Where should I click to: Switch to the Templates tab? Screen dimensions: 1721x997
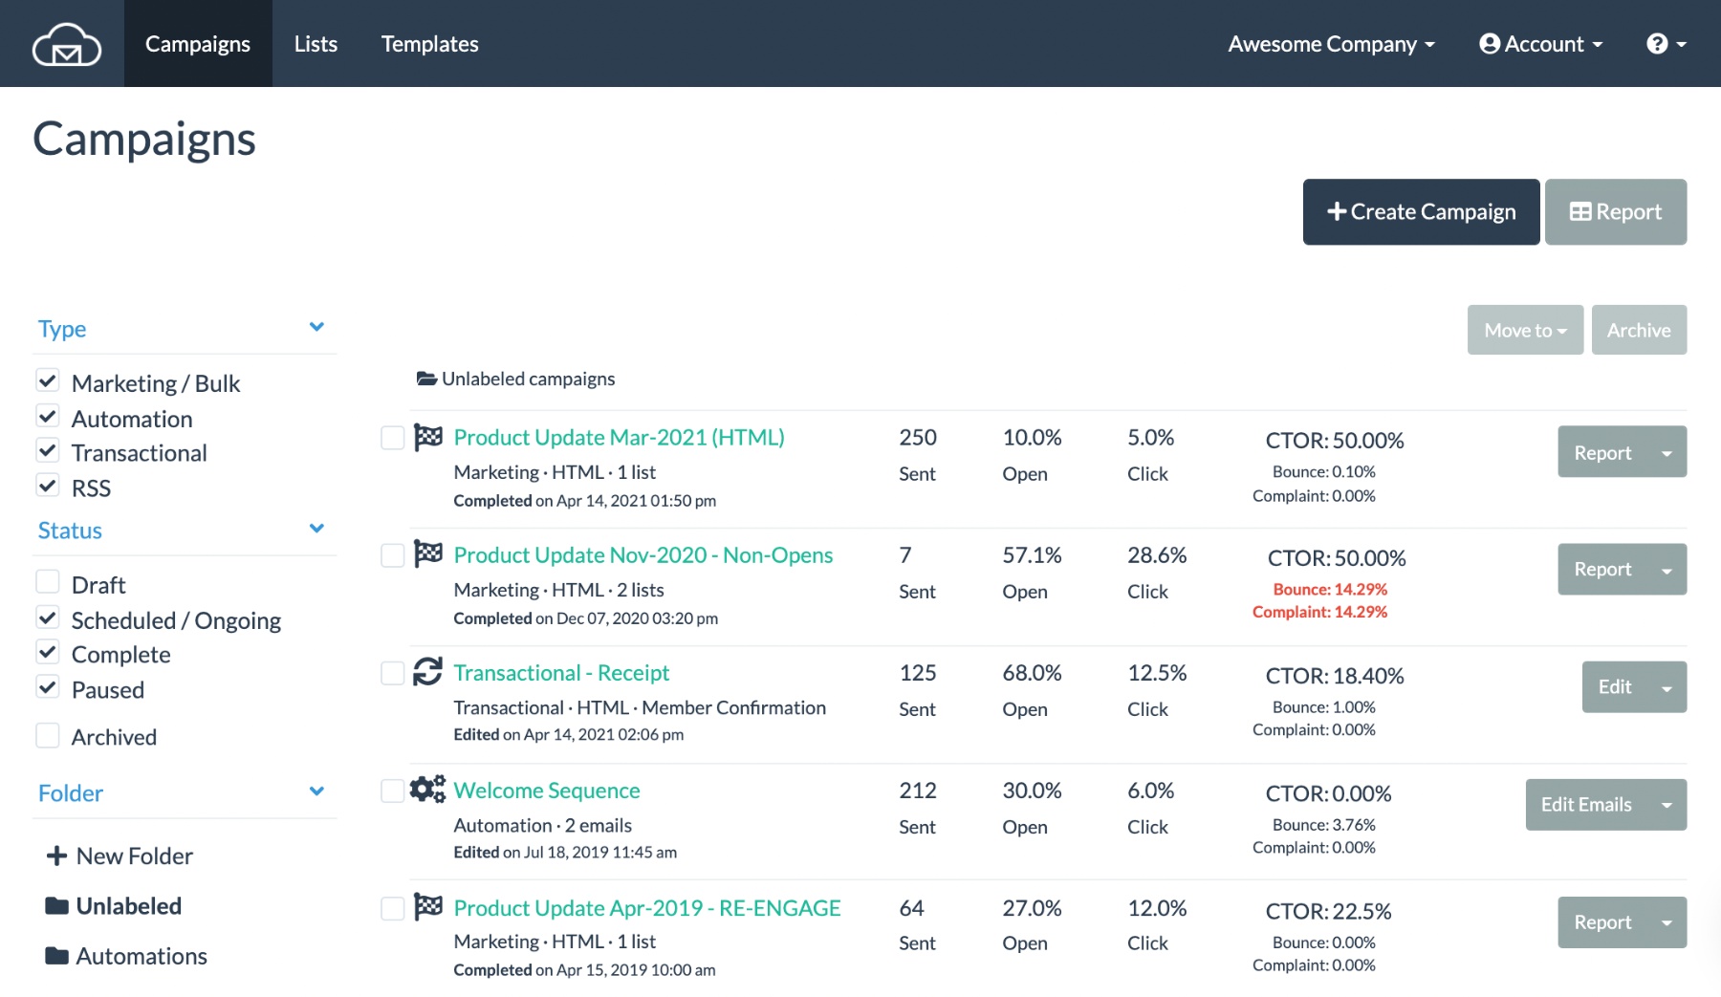coord(429,43)
